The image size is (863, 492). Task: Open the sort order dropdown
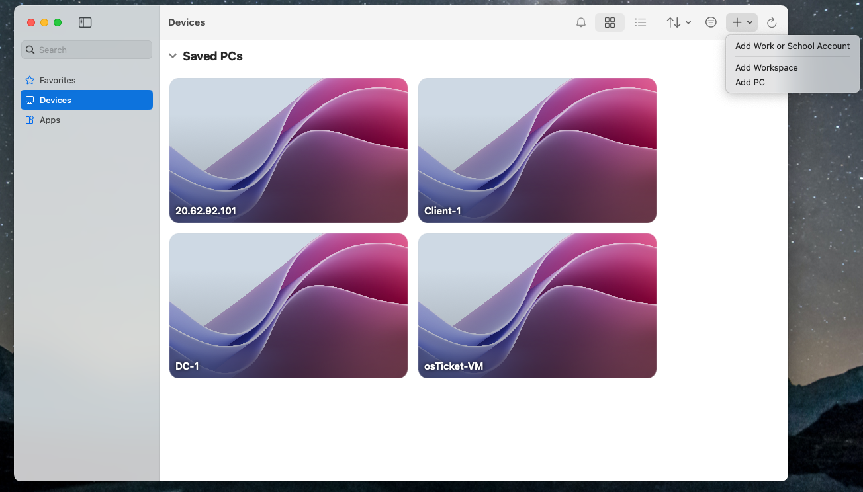(678, 22)
